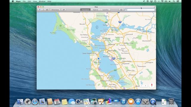Screen dimensions: 191x107
Task: Switch to the Standard map view
Action: (85, 10)
